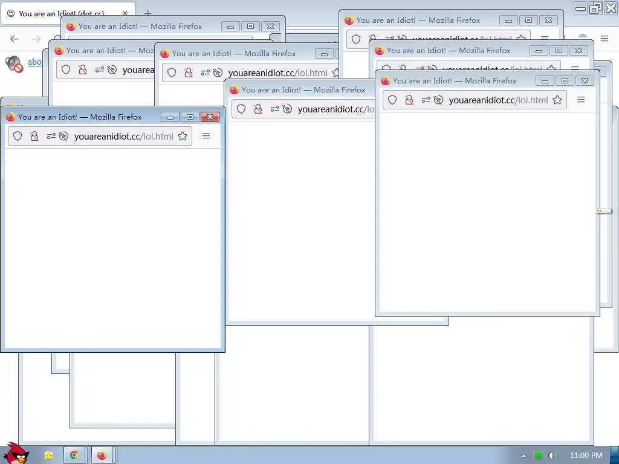
Task: Close the front-right popup window
Action: coord(585,81)
